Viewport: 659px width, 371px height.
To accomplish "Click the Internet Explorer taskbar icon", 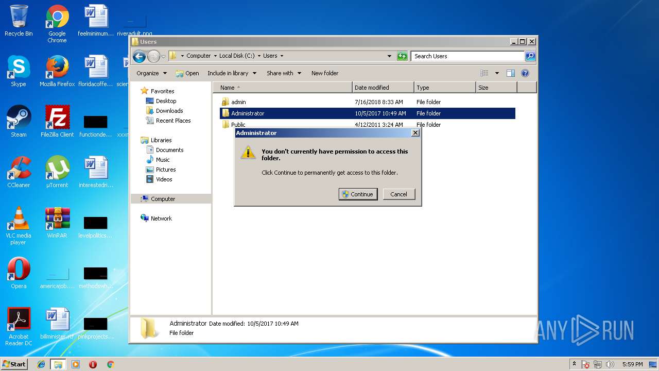I will click(x=41, y=364).
